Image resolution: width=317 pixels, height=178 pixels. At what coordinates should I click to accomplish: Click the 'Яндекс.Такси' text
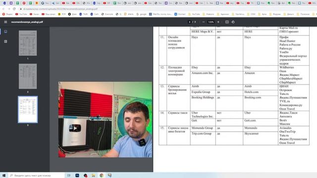[x=288, y=113]
